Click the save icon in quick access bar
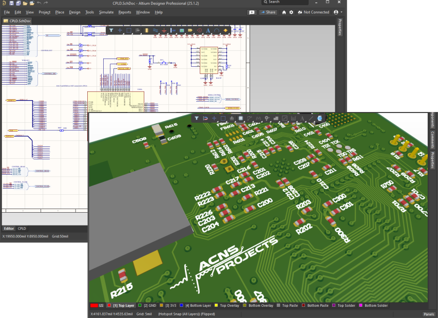The width and height of the screenshot is (438, 318). coord(12,3)
